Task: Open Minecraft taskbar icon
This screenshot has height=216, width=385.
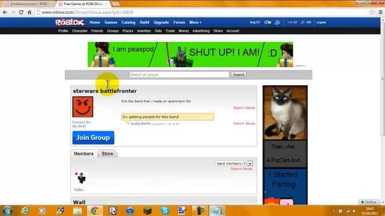Action: pyautogui.click(x=147, y=211)
